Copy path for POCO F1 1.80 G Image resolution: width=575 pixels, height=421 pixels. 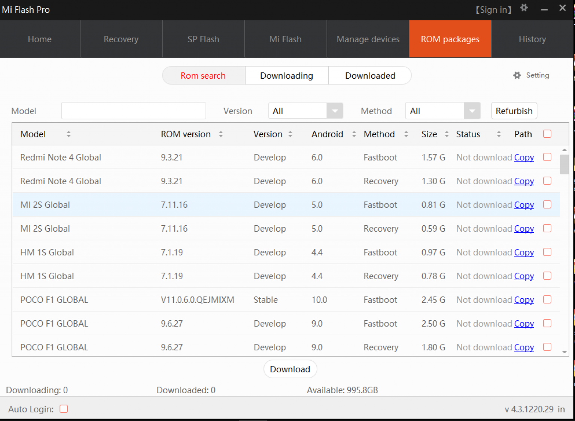click(524, 348)
